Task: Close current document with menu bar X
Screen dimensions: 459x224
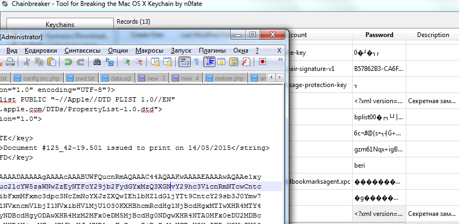Action: (x=279, y=50)
